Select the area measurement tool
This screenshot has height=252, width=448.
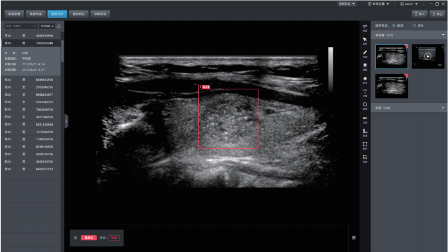(x=365, y=145)
